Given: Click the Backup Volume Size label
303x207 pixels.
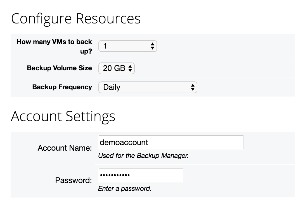Looking at the screenshot, I should [x=59, y=68].
